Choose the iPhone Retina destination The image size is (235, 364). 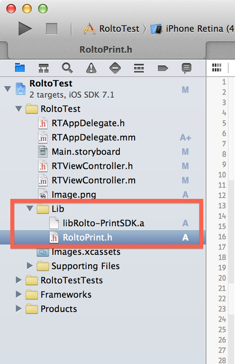(192, 29)
